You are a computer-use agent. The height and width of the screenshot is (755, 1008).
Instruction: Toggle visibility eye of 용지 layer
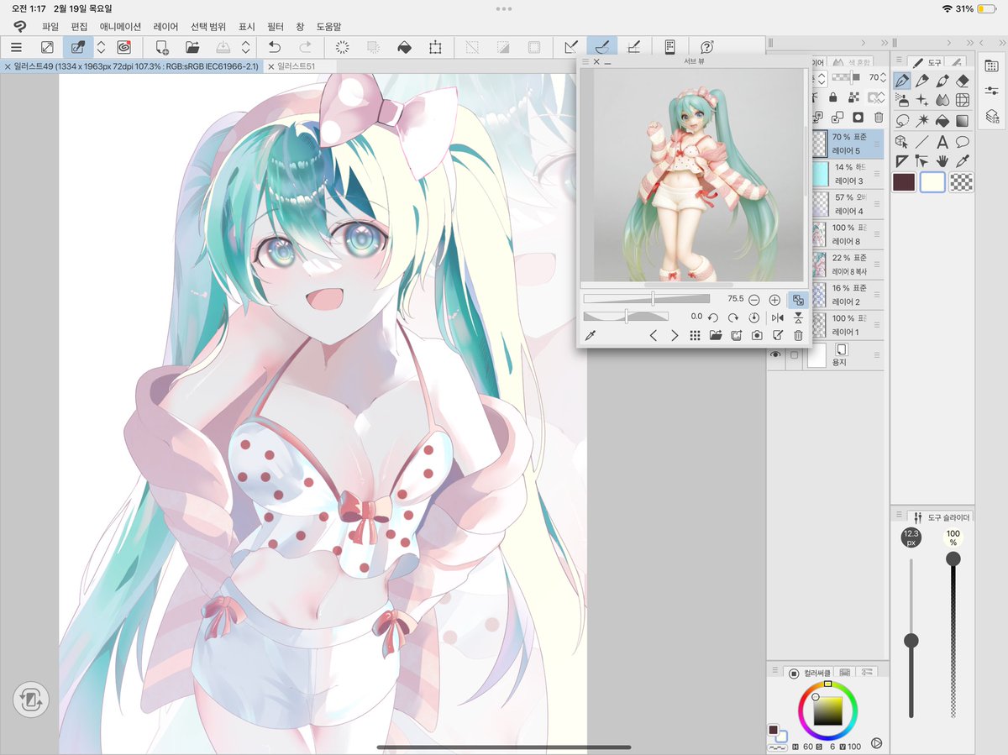pos(775,356)
